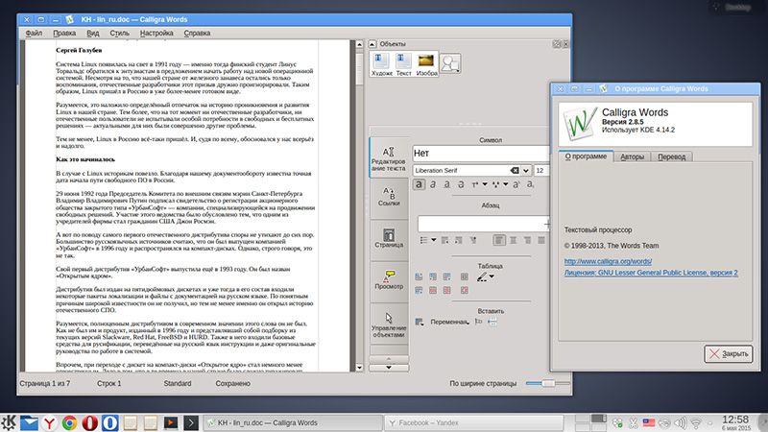Open the table border pen dropdown
Viewport: 768px width, 432px height.
492,276
